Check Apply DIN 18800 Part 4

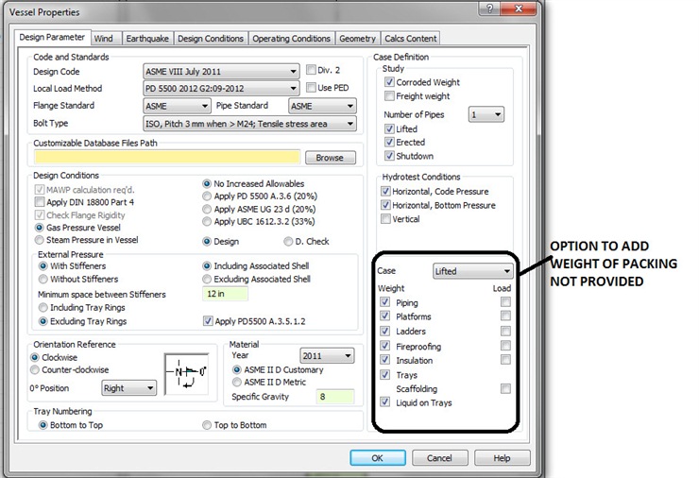tap(40, 202)
